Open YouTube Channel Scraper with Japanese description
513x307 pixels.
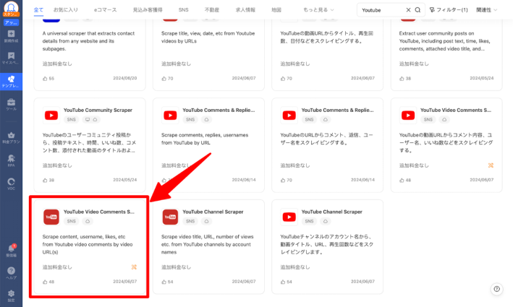pos(331,212)
